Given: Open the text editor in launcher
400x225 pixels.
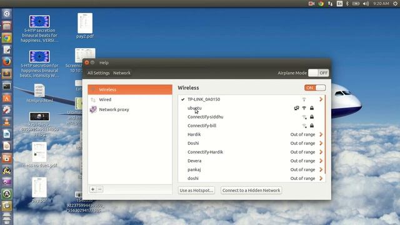Looking at the screenshot, I should point(7,50).
